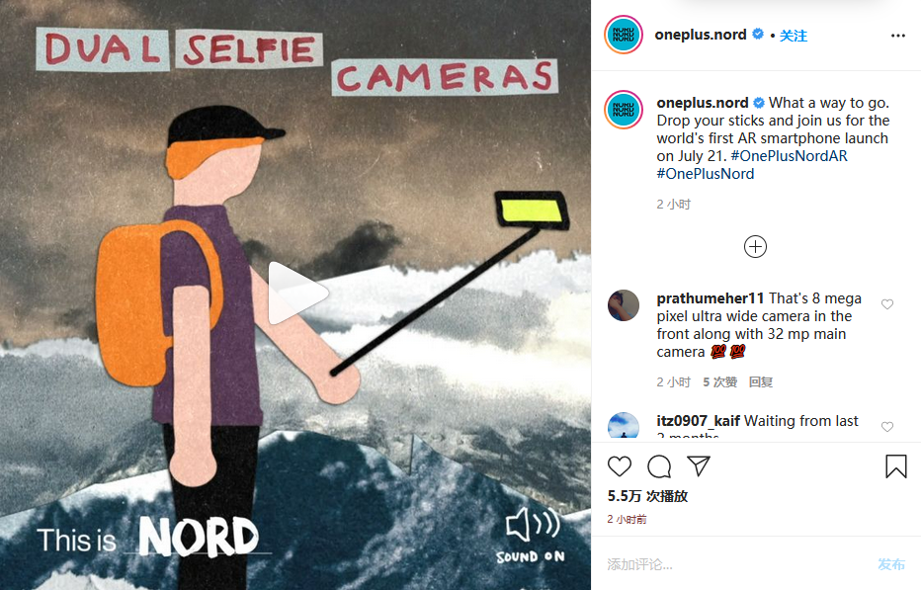
Task: Save post with bookmark icon
Action: pyautogui.click(x=895, y=466)
